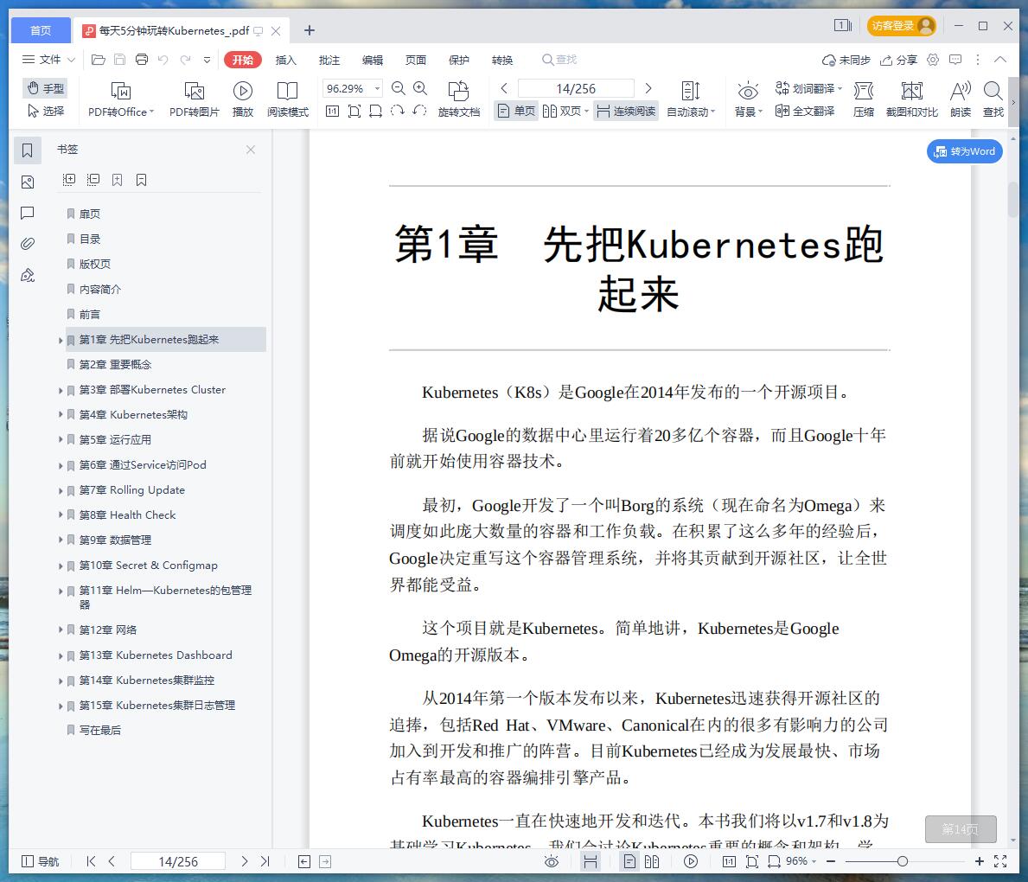Toggle eye protection mode in status bar
This screenshot has height=882, width=1028.
pos(552,861)
